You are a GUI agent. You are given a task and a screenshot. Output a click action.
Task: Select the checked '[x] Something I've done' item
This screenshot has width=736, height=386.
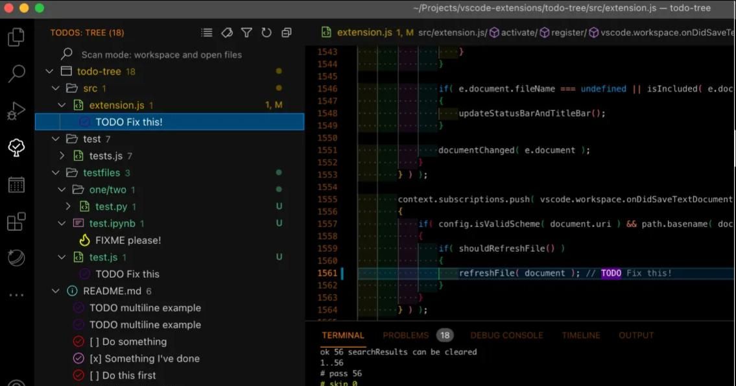point(144,359)
